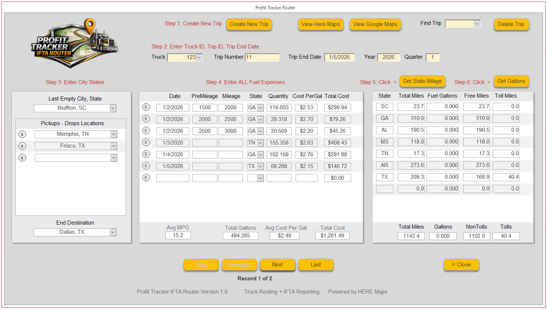Viewport: 547px width, 309px height.
Task: Click the Cost PerGal field showing $2.63
Action: coord(307,143)
